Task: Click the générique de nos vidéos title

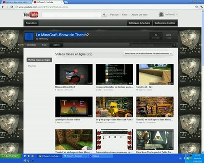Action: click(x=68, y=120)
